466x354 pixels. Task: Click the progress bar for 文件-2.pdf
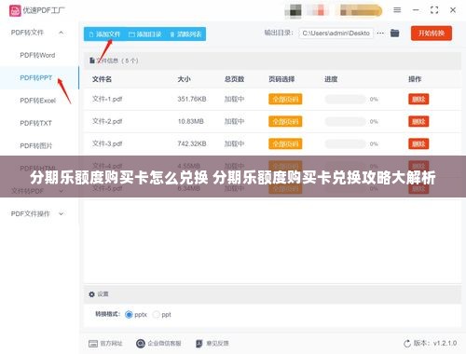pyautogui.click(x=345, y=121)
